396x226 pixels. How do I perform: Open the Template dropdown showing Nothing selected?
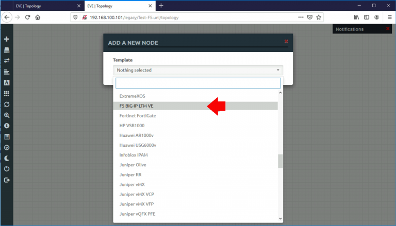coord(198,70)
